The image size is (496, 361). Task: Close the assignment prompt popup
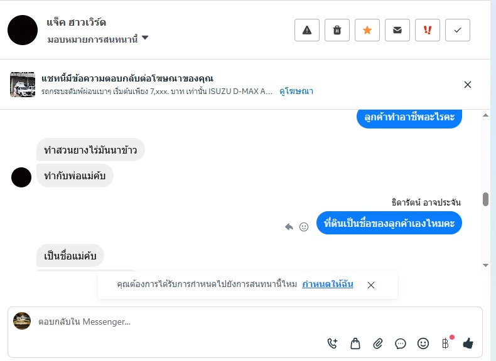pos(371,285)
